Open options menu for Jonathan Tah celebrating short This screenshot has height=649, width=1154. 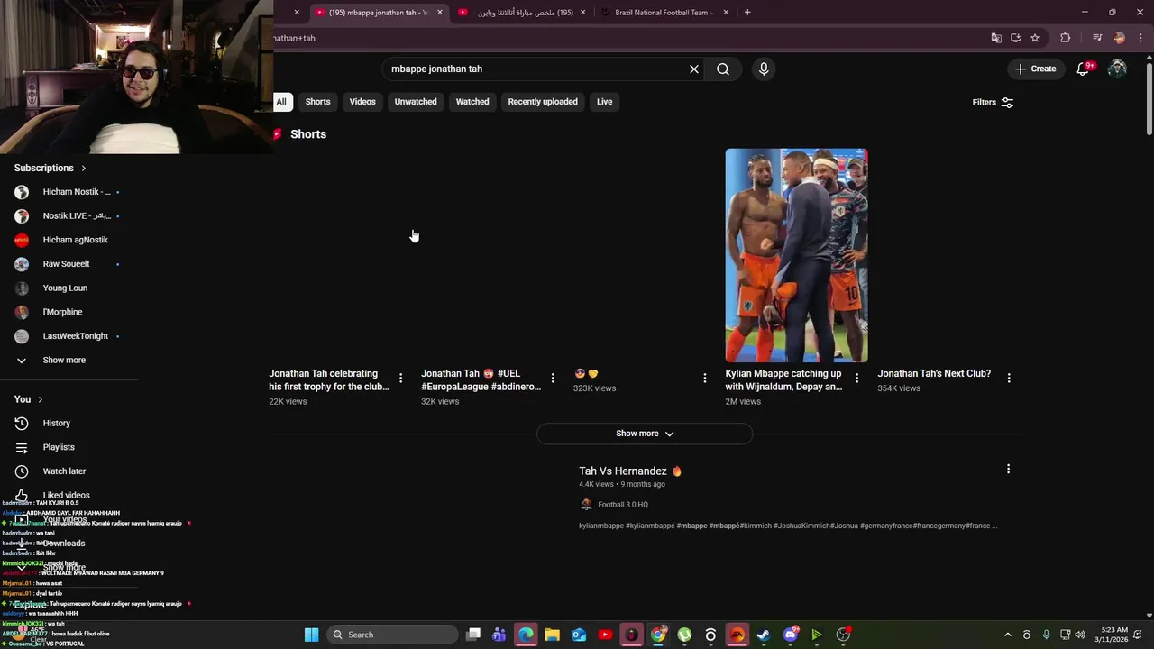[x=400, y=378]
